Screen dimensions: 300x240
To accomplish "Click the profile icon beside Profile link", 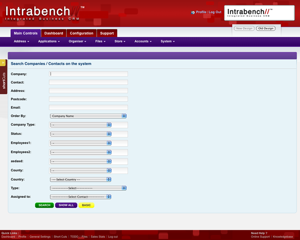I will pyautogui.click(x=193, y=12).
